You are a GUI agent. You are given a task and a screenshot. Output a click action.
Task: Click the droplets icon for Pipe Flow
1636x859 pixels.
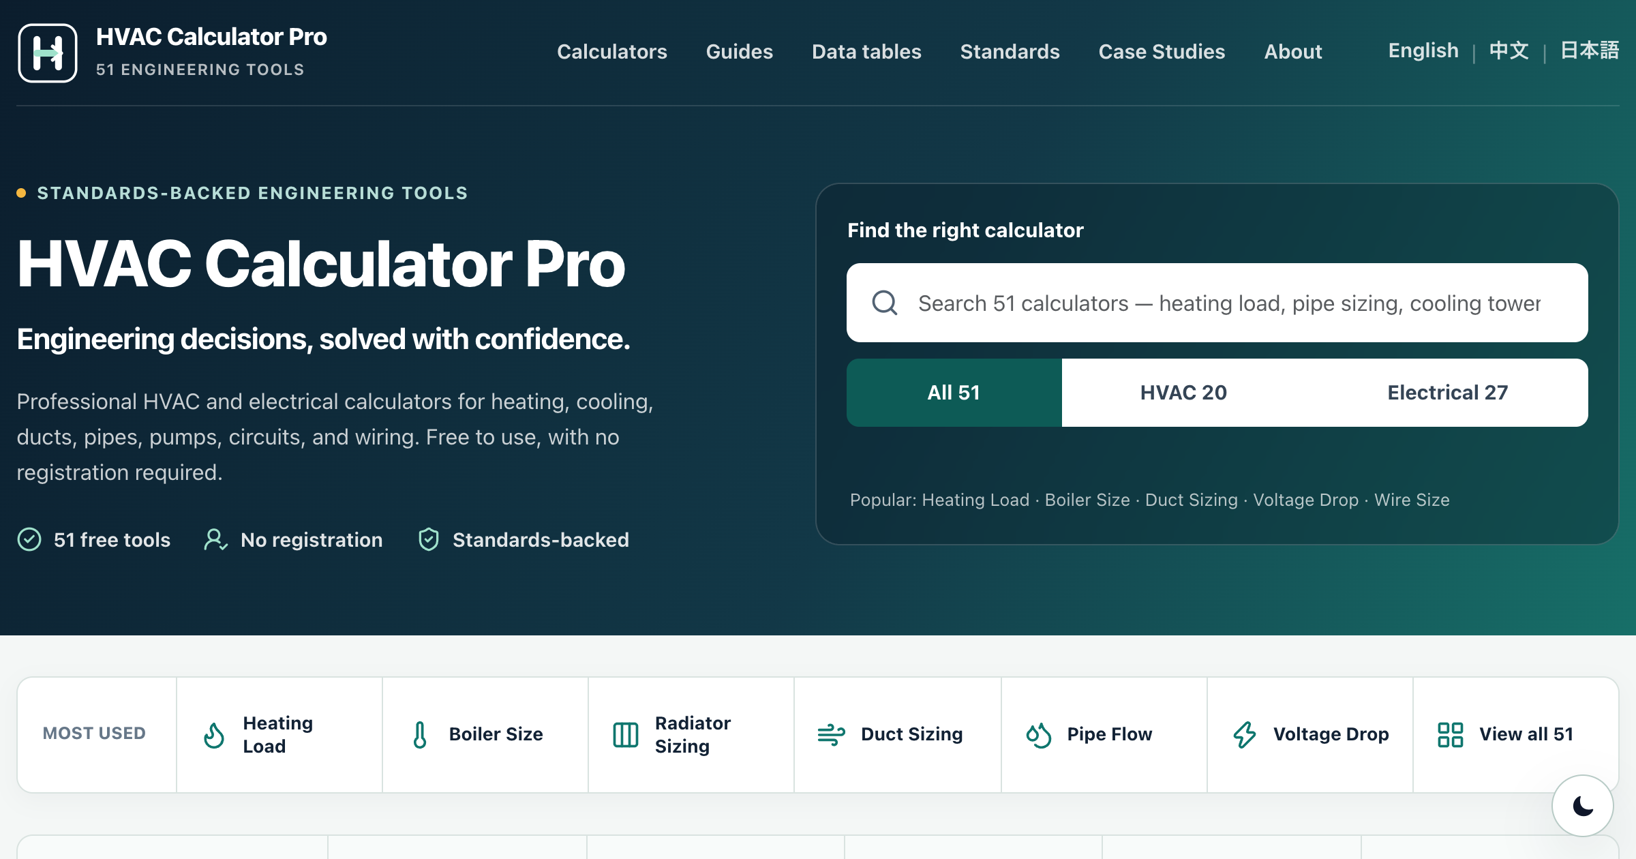click(x=1038, y=735)
